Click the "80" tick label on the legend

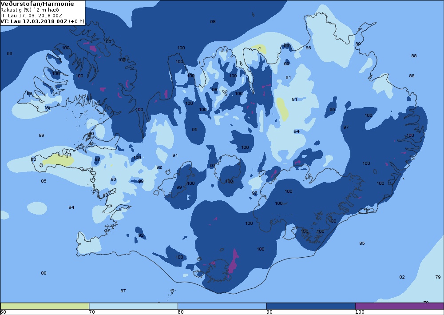click(x=181, y=312)
